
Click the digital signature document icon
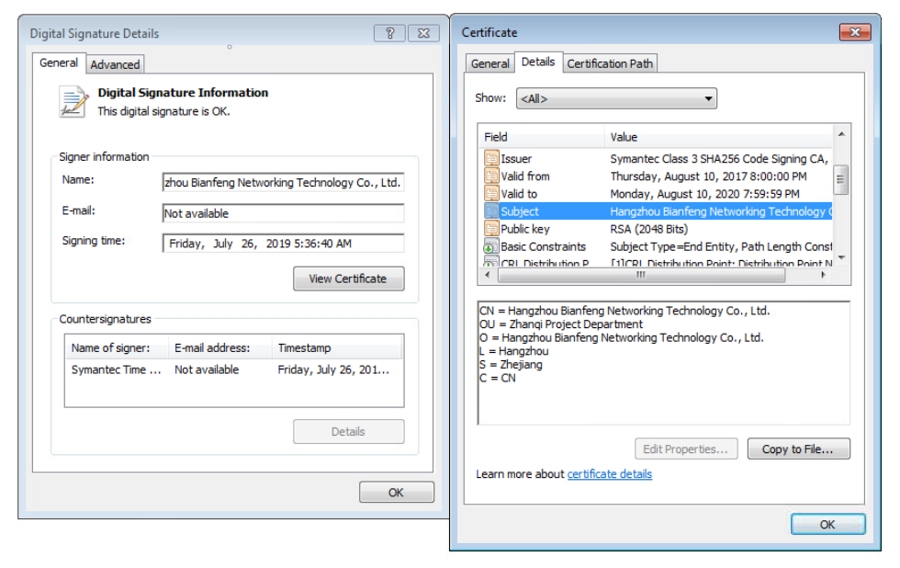coord(73,102)
